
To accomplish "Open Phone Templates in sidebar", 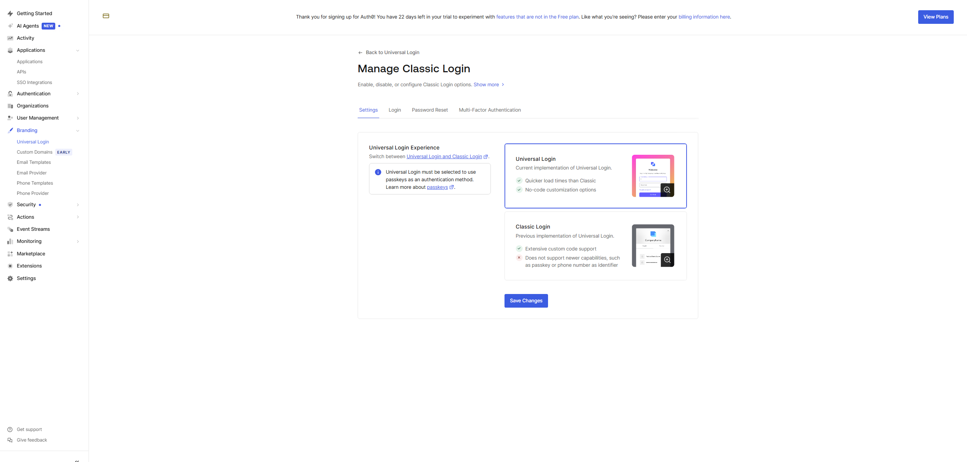I will tap(35, 183).
